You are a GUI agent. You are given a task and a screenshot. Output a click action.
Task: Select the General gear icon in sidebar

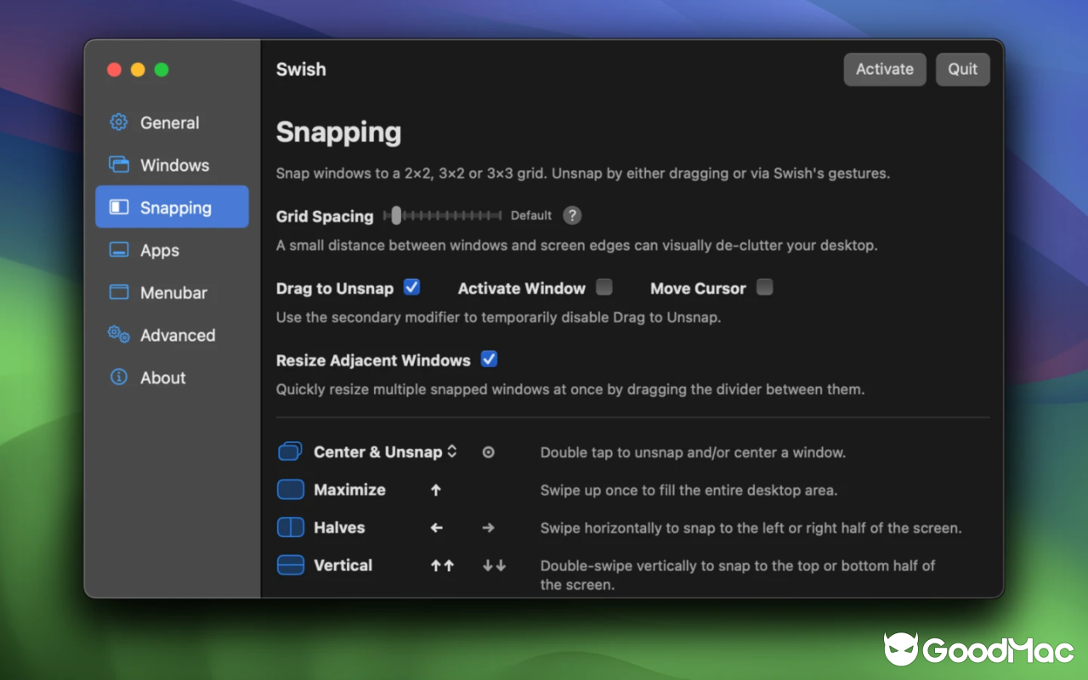pyautogui.click(x=118, y=122)
